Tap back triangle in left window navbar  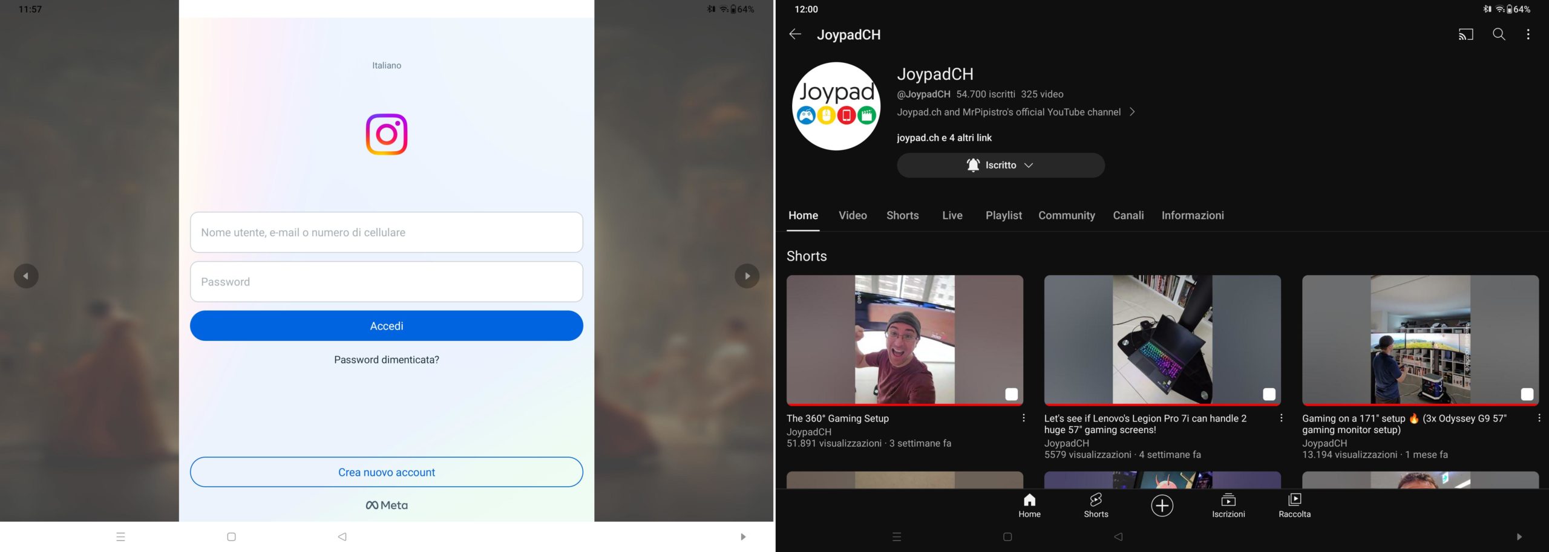pyautogui.click(x=342, y=536)
